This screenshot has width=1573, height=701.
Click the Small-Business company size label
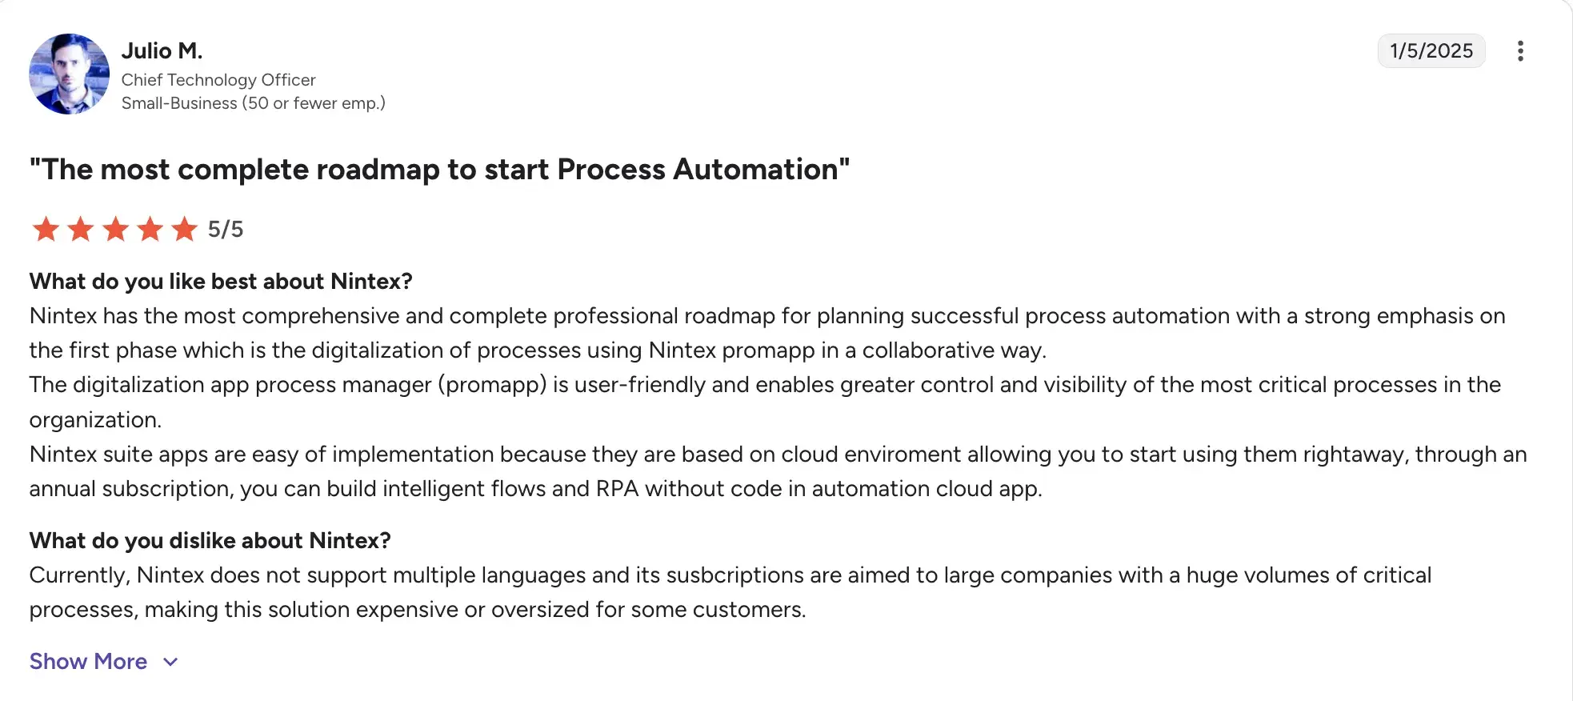point(253,102)
